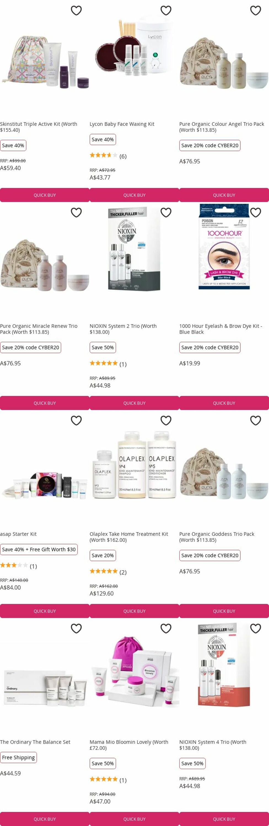Heart the 1000 Hour Eyelash Brow Dye Kit
The width and height of the screenshot is (269, 826).
[x=255, y=213]
